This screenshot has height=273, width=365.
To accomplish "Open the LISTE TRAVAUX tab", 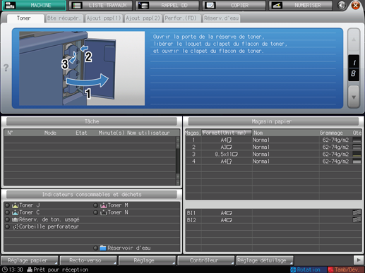I will tap(101, 5).
